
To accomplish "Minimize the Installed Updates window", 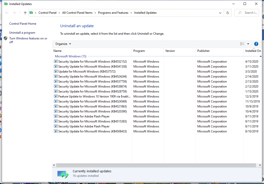I will (x=234, y=4).
